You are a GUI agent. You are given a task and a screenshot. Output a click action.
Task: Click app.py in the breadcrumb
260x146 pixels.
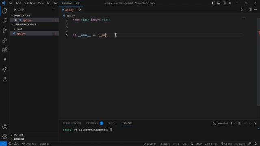coord(71,16)
